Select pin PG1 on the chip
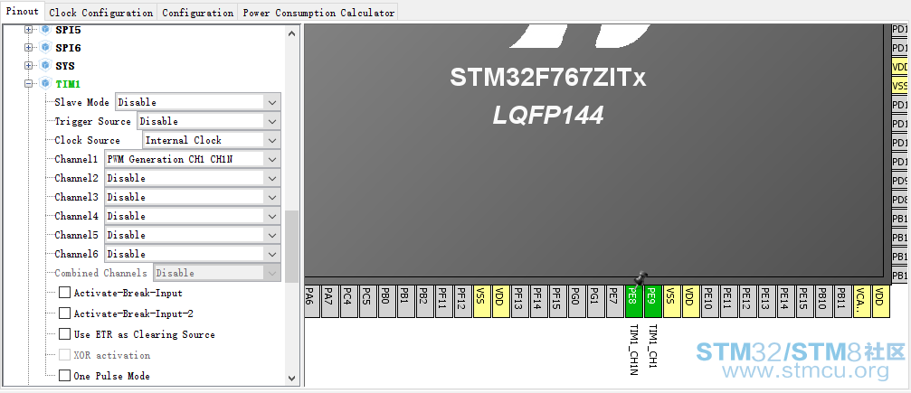 595,301
